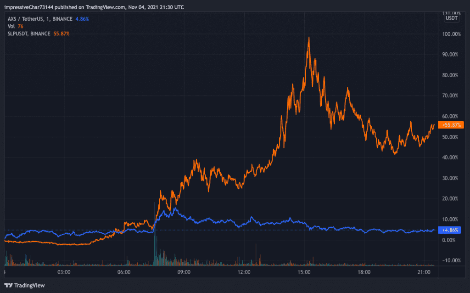The width and height of the screenshot is (470, 293).
Task: Click the 03:00 time axis label
Action: point(64,272)
